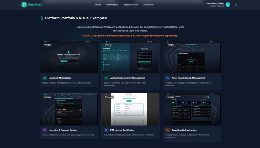Image resolution: width=260 pixels, height=148 pixels.
Task: Click the PDF License Certificates title
Action: [x=122, y=130]
